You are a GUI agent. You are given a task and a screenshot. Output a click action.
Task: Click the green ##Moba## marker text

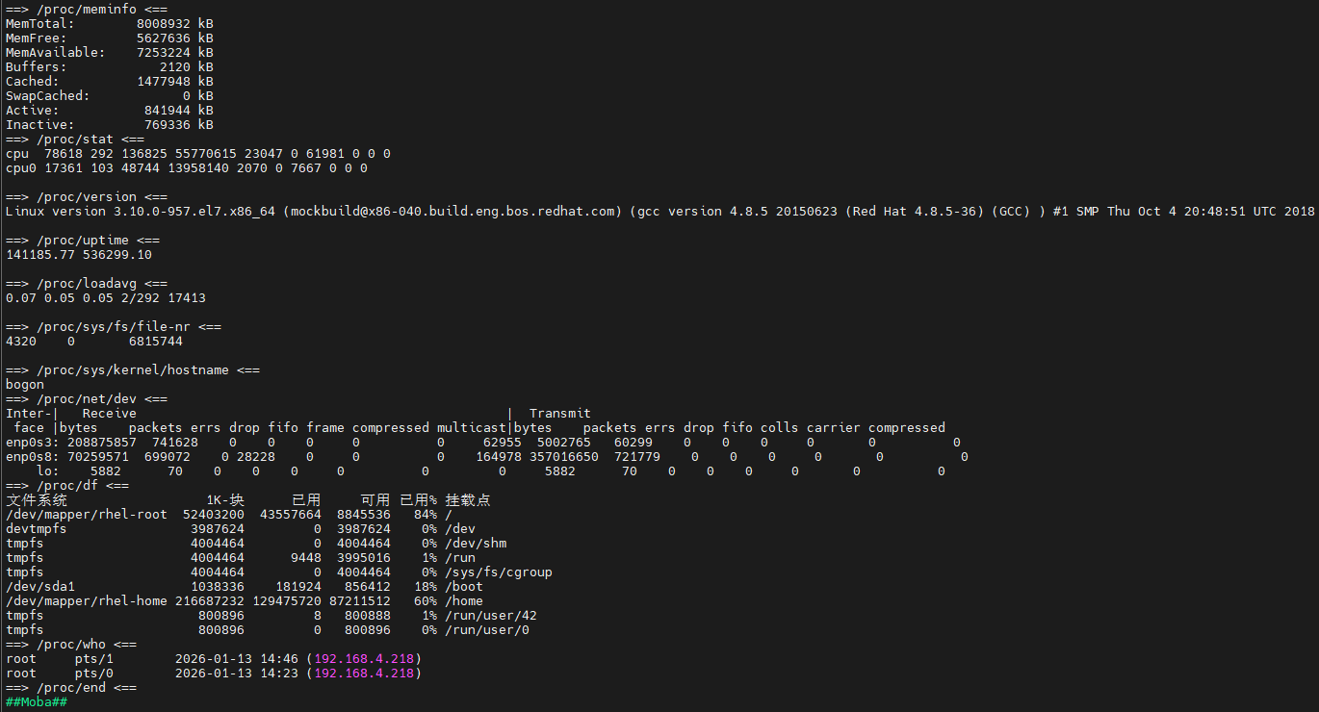pyautogui.click(x=37, y=702)
